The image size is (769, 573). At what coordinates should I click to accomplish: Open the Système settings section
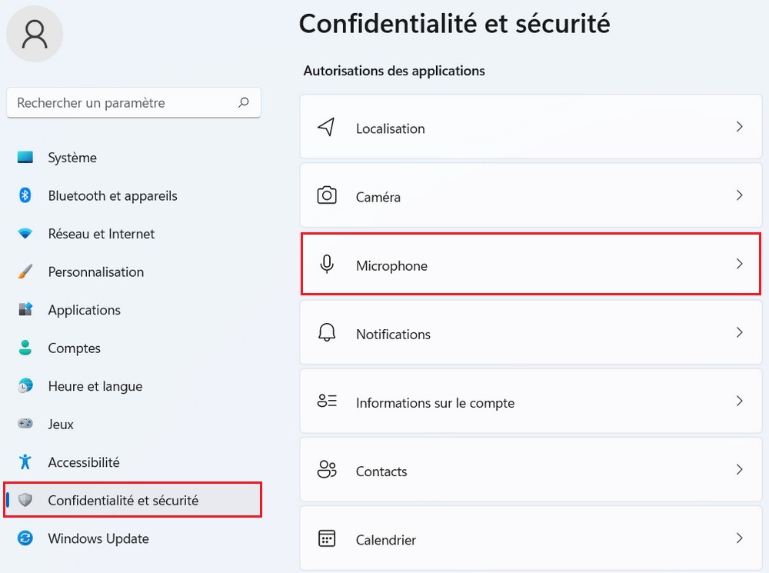[72, 158]
